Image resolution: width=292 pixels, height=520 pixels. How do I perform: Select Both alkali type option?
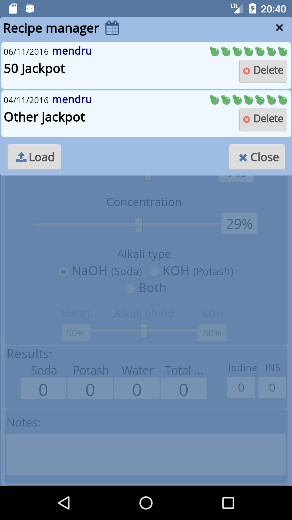(130, 289)
